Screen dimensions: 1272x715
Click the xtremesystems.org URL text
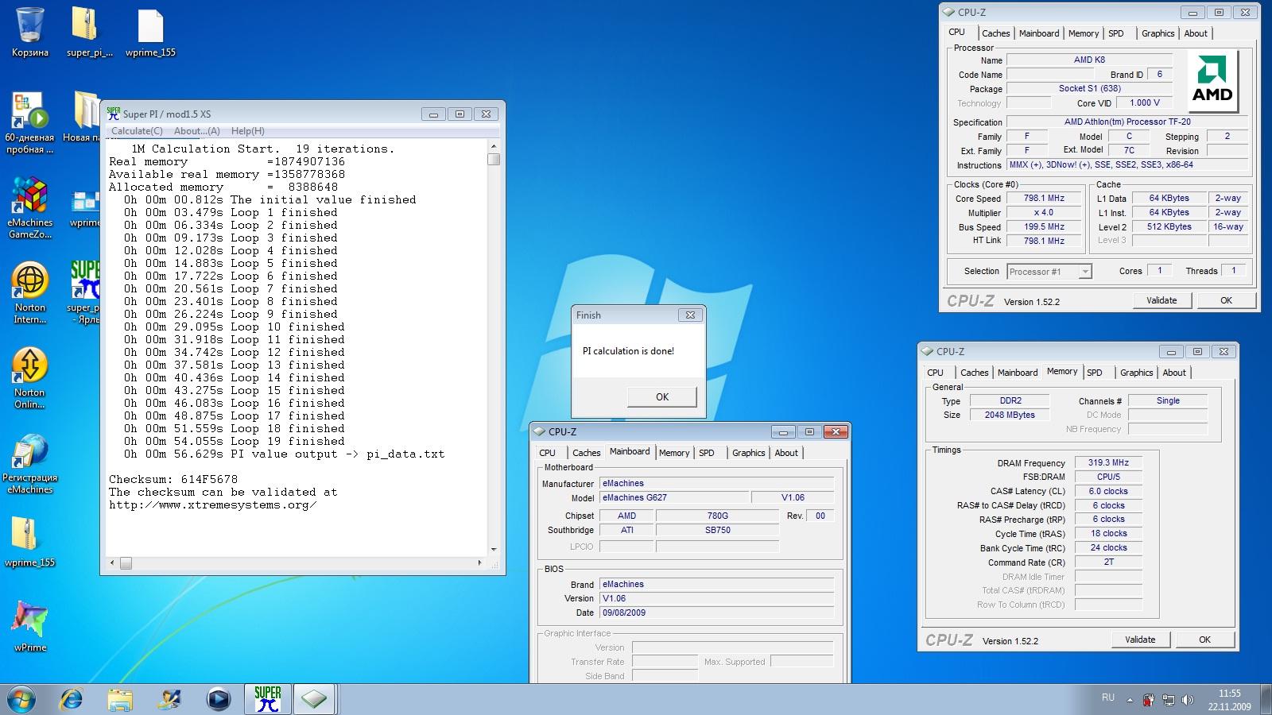(x=212, y=504)
